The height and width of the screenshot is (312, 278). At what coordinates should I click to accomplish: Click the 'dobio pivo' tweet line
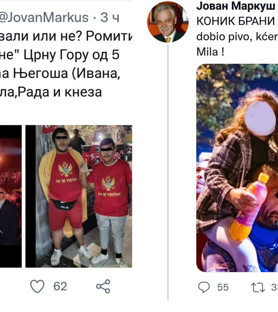[237, 36]
